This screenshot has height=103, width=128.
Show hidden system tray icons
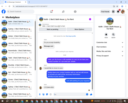coord(108,101)
